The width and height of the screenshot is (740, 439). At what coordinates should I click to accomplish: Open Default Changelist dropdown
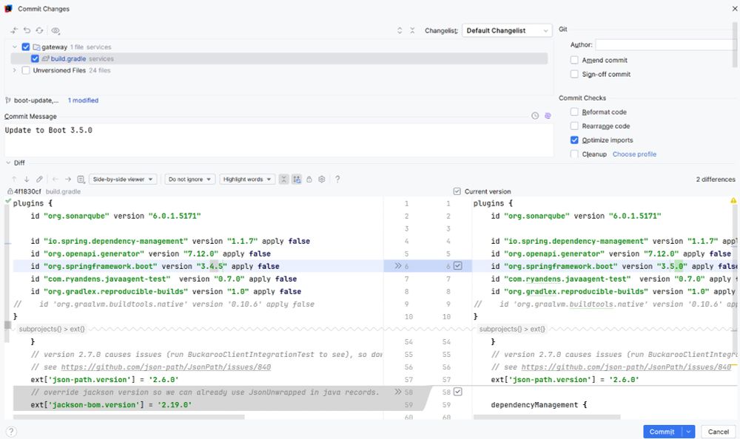507,30
